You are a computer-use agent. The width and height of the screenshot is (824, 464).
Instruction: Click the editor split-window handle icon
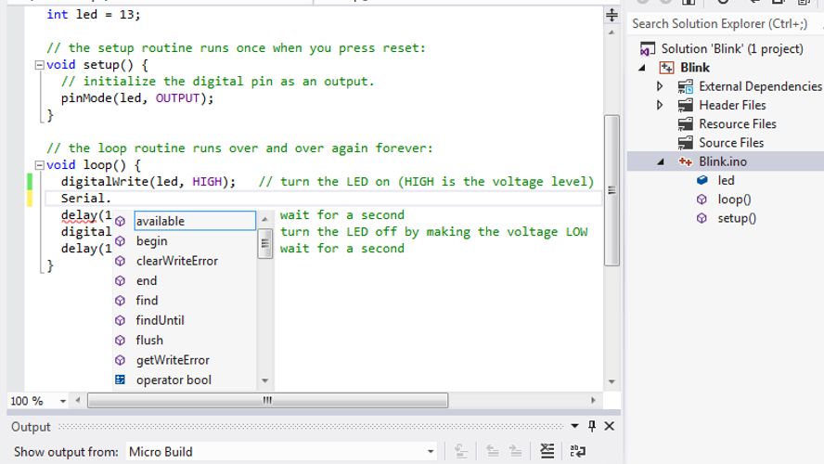point(612,15)
